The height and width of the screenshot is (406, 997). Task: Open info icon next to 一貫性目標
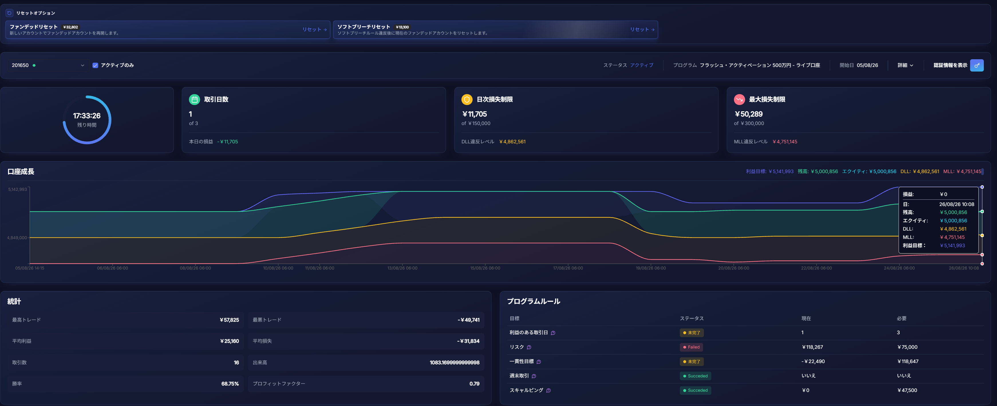click(x=539, y=361)
